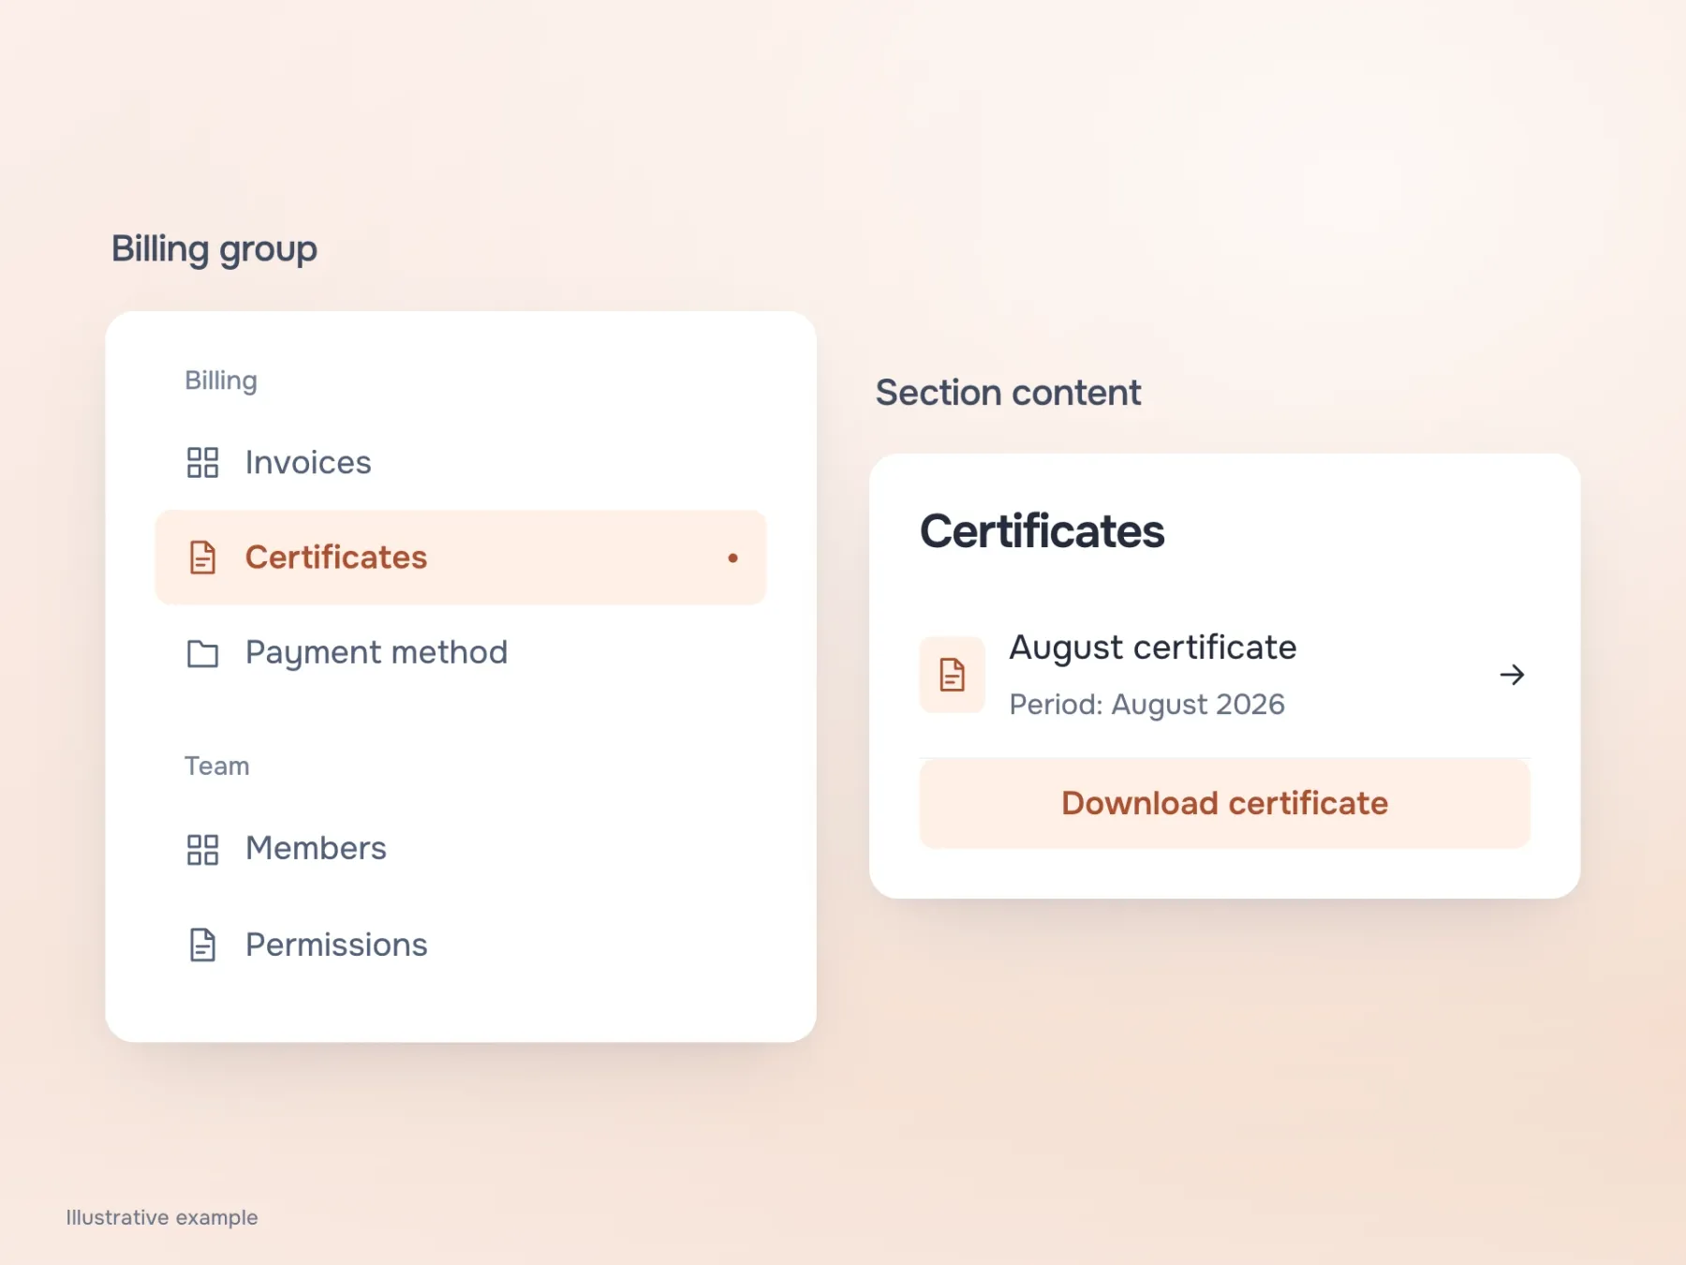Click the Billing group label
Viewport: 1686px width, 1265px height.
220,380
